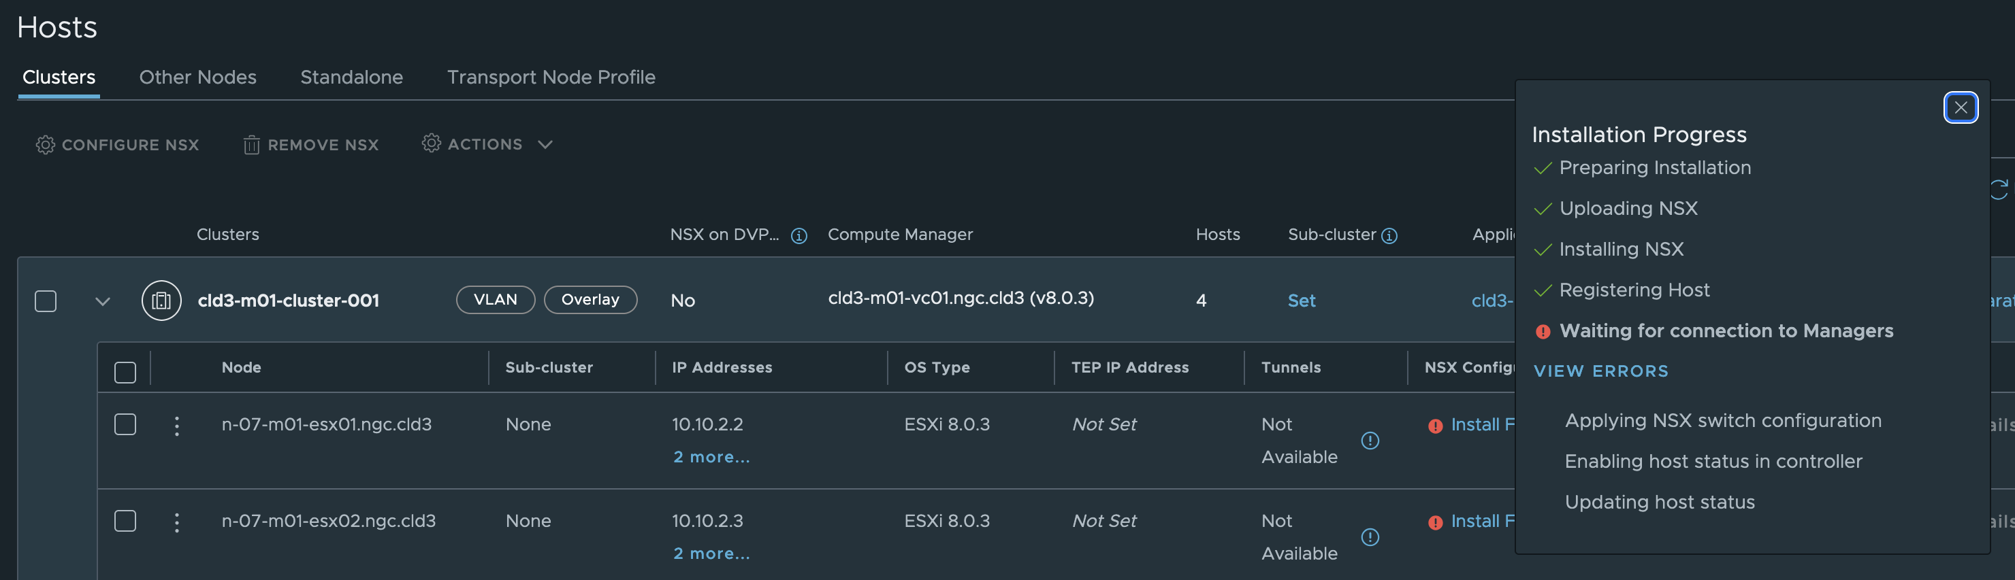Image resolution: width=2015 pixels, height=580 pixels.
Task: Click the Compute Manager column header
Action: [x=899, y=235]
